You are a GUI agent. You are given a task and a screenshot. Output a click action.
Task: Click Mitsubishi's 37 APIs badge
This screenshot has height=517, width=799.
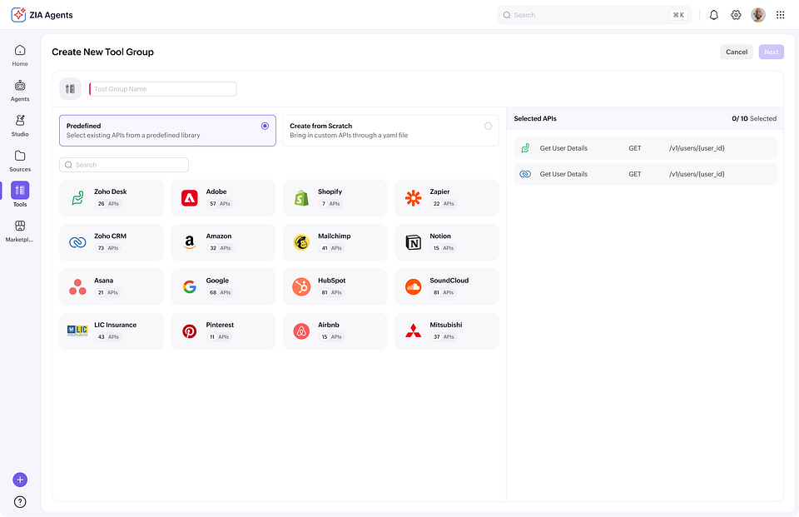tap(444, 336)
